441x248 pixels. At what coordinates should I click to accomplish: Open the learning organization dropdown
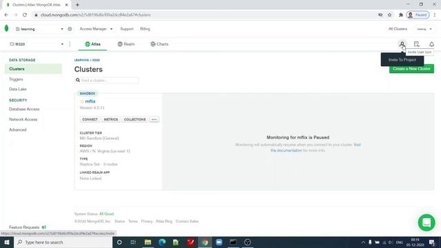pyautogui.click(x=39, y=29)
